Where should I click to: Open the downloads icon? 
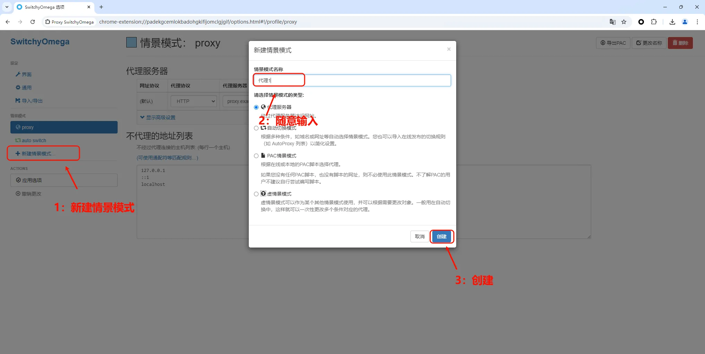click(672, 22)
